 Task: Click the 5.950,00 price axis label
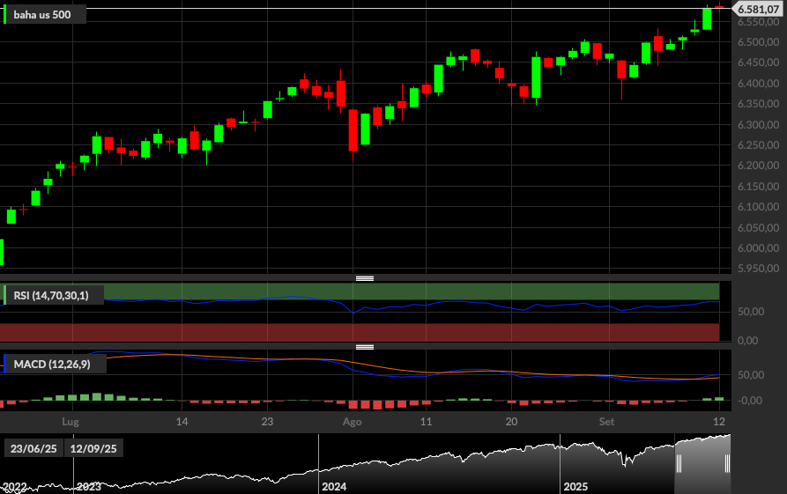(758, 269)
